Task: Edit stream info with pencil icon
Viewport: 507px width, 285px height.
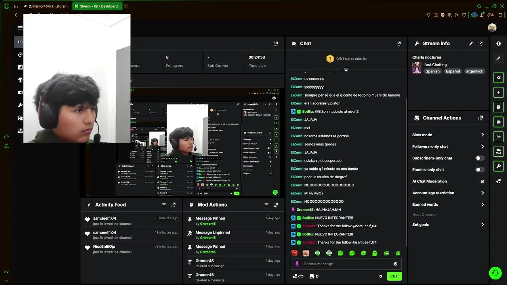Action: tap(471, 44)
